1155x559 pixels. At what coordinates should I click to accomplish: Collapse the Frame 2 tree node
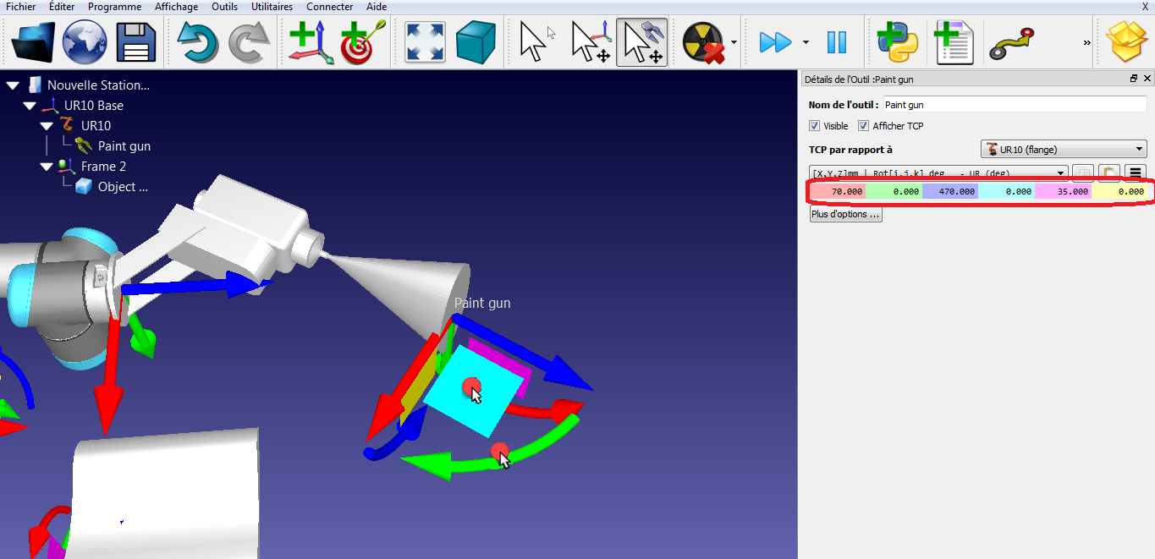click(x=47, y=167)
